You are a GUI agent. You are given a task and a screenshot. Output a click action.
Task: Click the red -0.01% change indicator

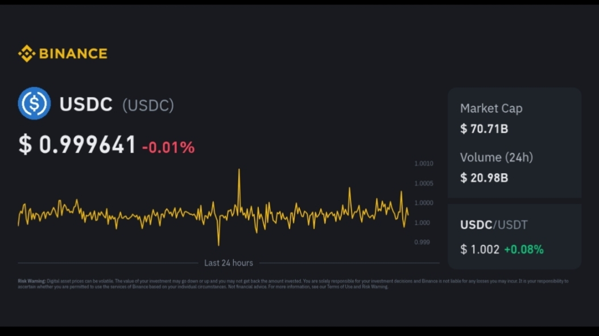pyautogui.click(x=168, y=148)
